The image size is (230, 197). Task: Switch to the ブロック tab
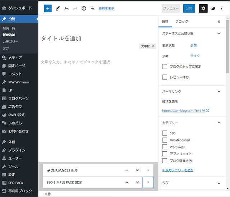point(181,22)
